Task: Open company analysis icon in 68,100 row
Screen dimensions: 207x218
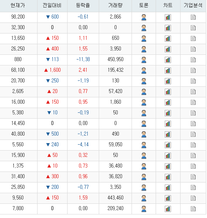Action: pos(193,71)
